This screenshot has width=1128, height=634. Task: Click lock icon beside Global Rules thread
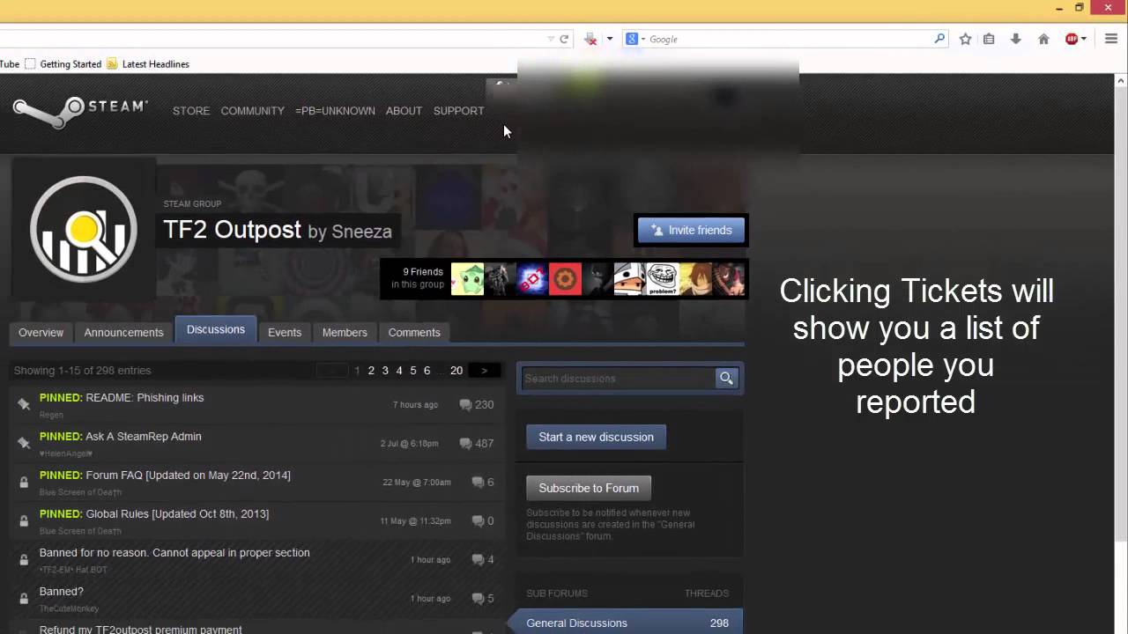(24, 520)
